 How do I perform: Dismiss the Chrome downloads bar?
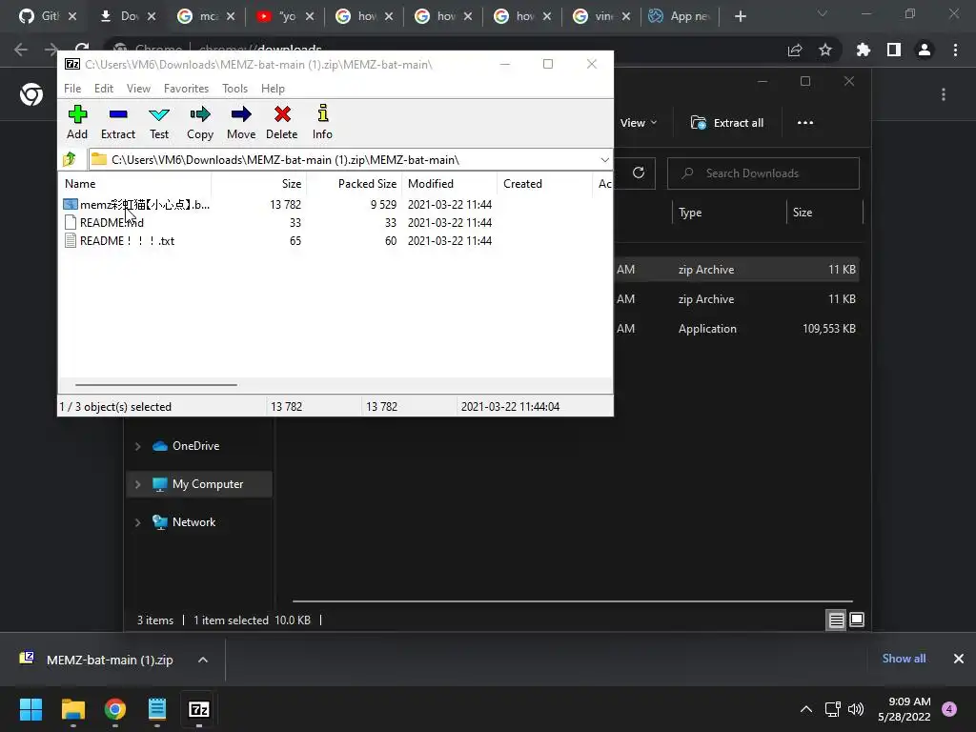coord(959,659)
